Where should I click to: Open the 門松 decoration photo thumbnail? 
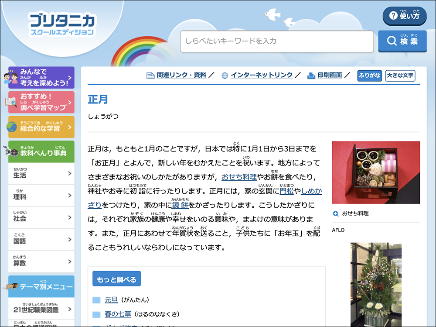pos(376,284)
